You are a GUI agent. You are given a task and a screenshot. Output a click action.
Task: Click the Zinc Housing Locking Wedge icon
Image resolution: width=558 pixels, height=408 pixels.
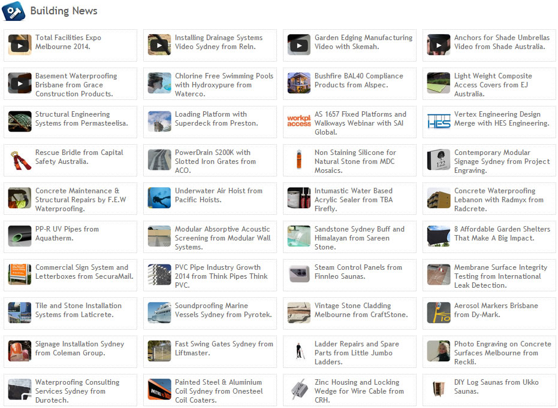[x=300, y=388]
